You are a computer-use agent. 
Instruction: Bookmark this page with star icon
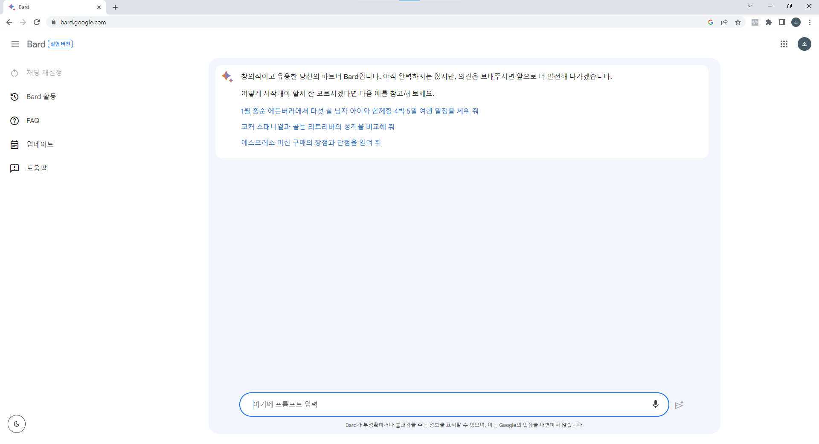click(x=738, y=22)
